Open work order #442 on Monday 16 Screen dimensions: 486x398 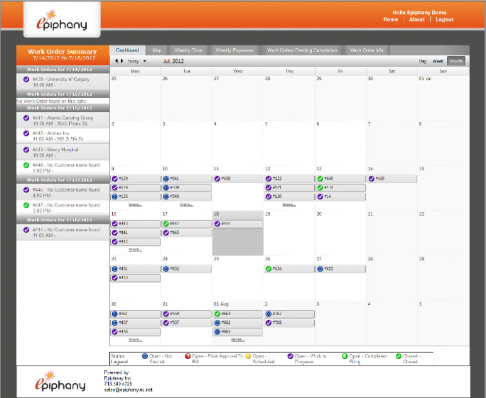[135, 241]
